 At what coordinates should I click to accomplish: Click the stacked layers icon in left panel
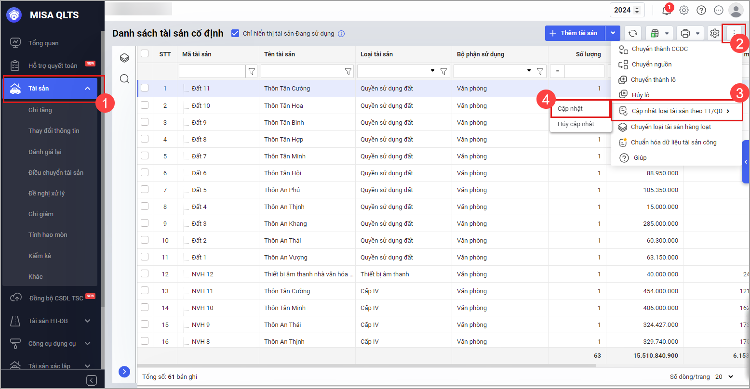(124, 58)
